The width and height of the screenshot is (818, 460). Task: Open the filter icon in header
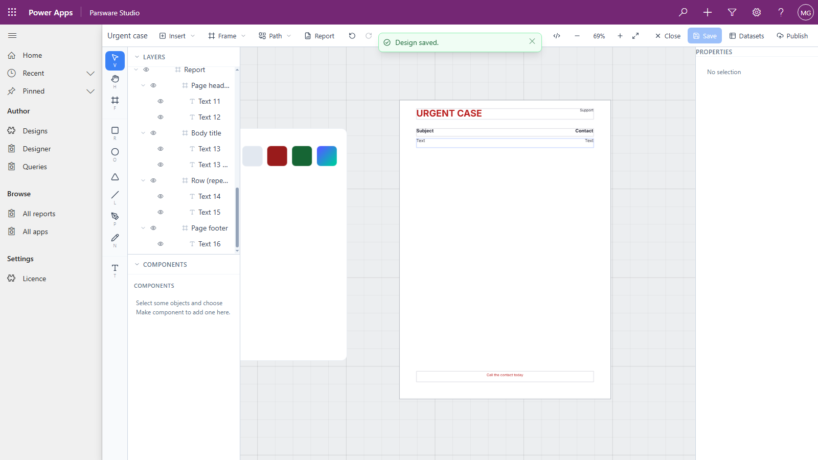tap(732, 12)
